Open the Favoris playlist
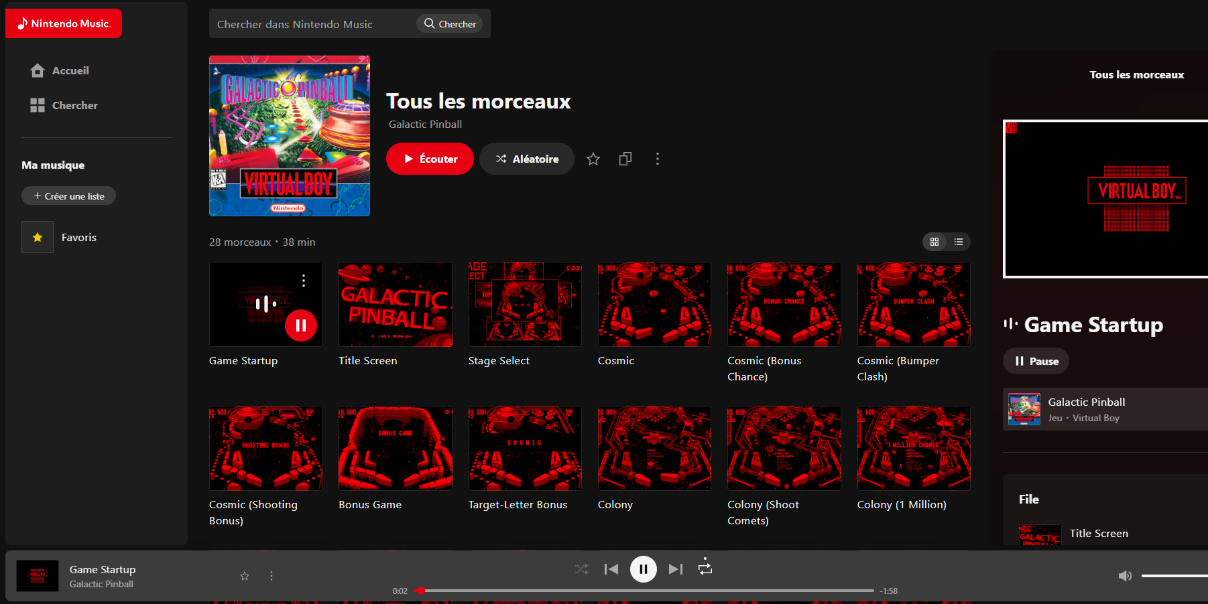The width and height of the screenshot is (1208, 604). [x=59, y=237]
